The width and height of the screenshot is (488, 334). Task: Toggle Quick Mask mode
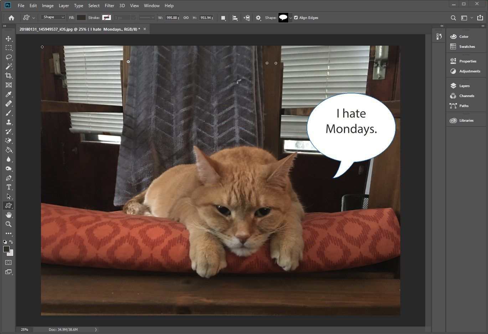9,262
